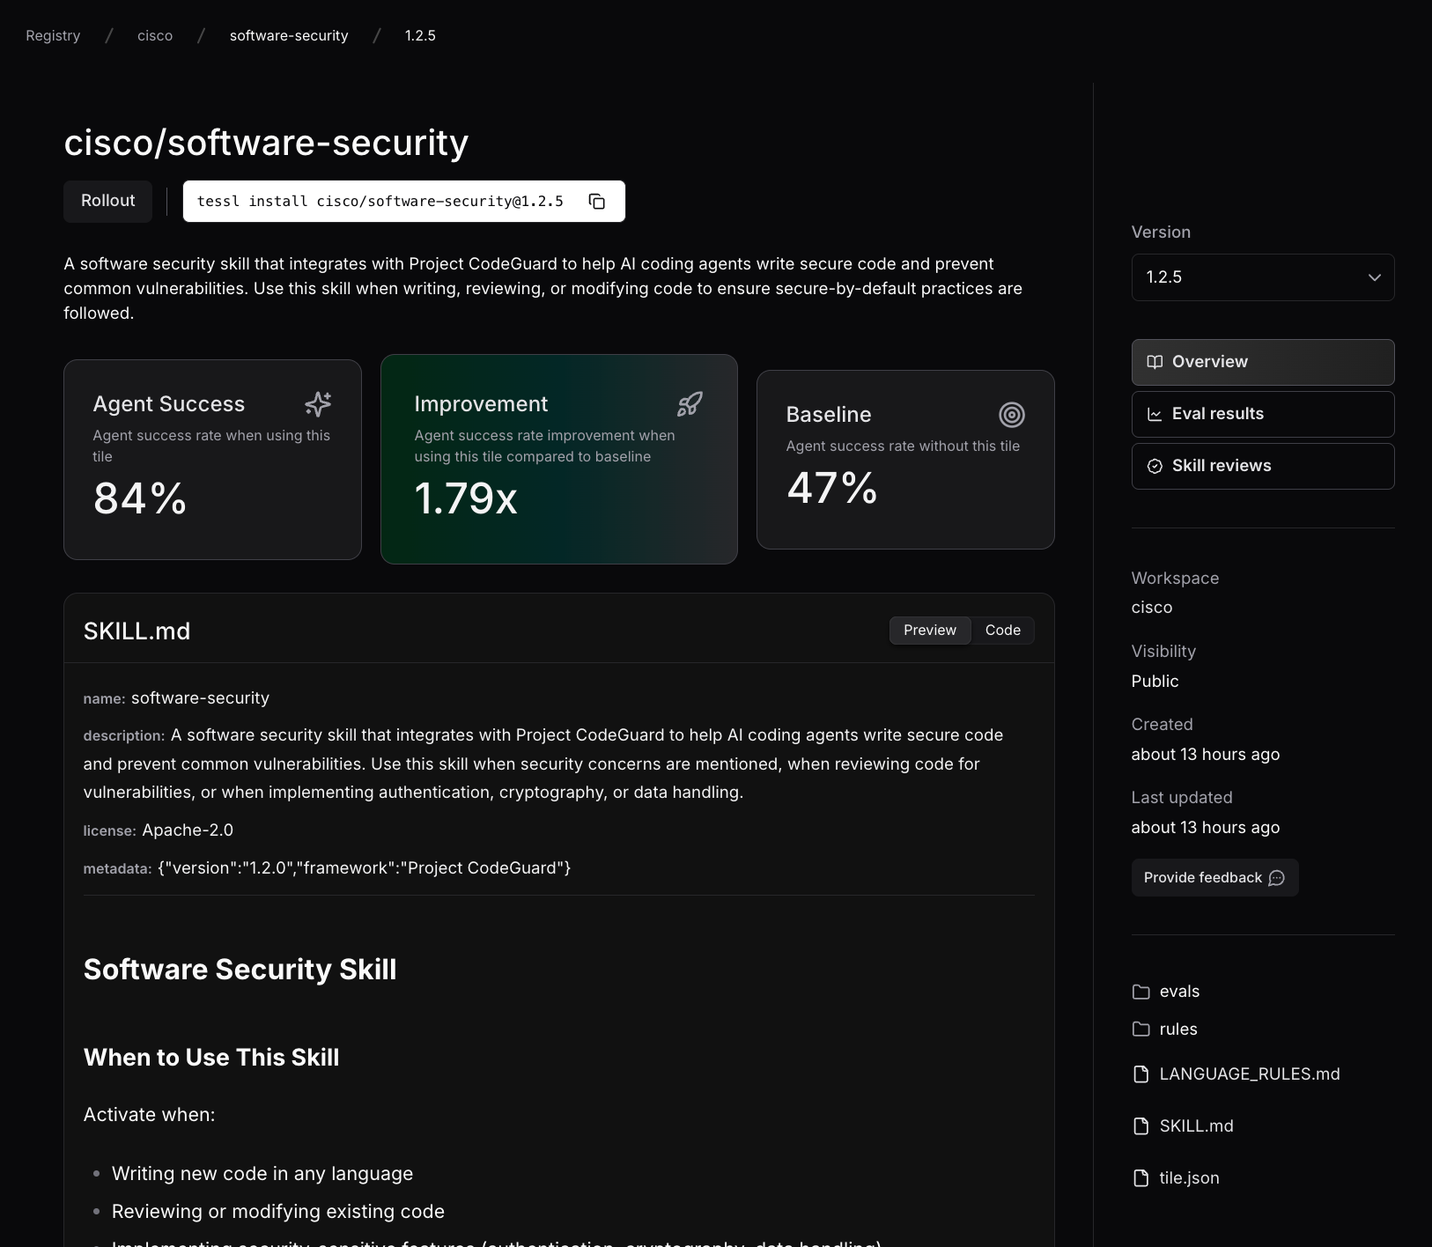Select the Preview view of SKILL.md
Image resolution: width=1432 pixels, height=1247 pixels.
pyautogui.click(x=930, y=631)
